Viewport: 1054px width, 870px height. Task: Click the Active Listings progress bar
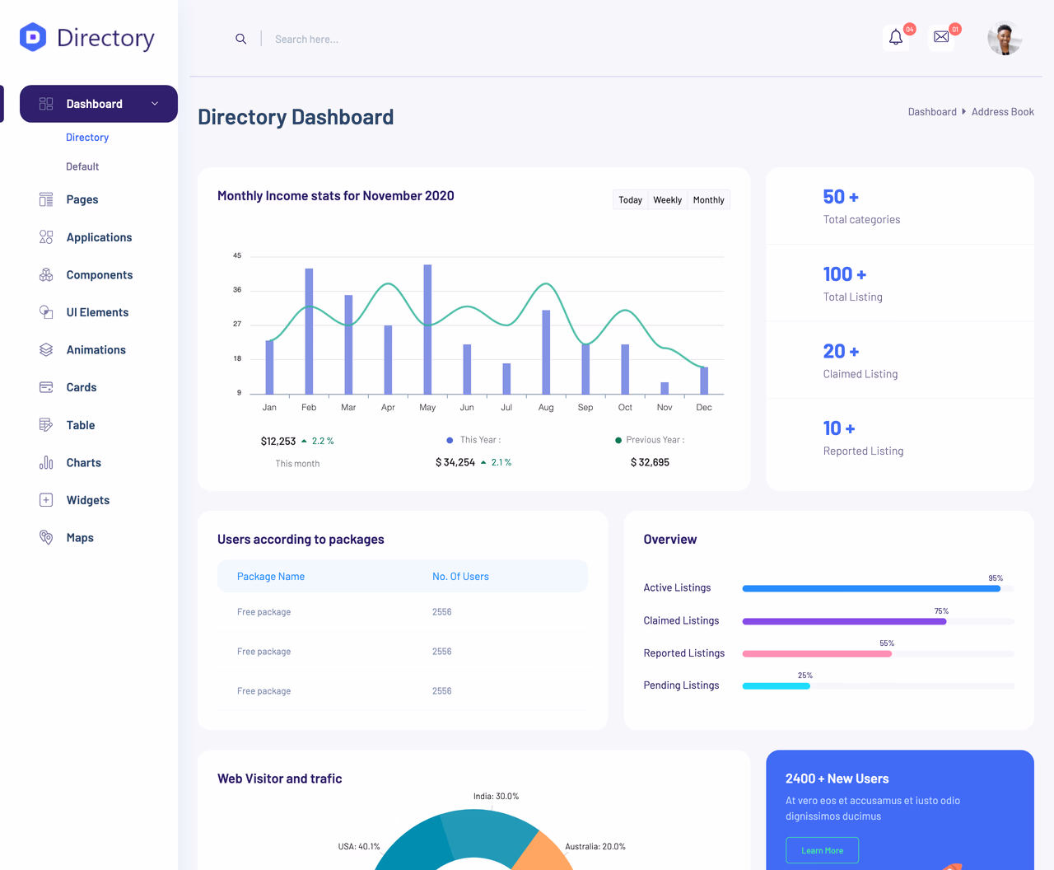(x=879, y=588)
